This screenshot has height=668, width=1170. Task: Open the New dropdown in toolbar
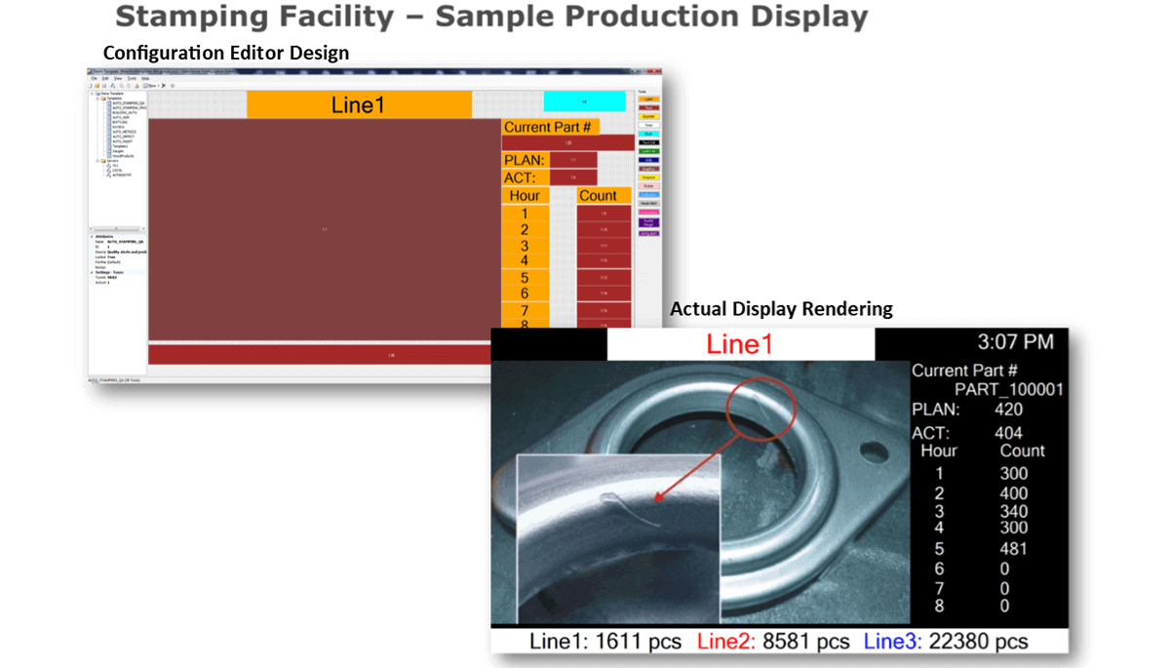(x=152, y=86)
